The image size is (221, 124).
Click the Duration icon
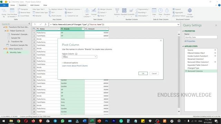[167, 11]
